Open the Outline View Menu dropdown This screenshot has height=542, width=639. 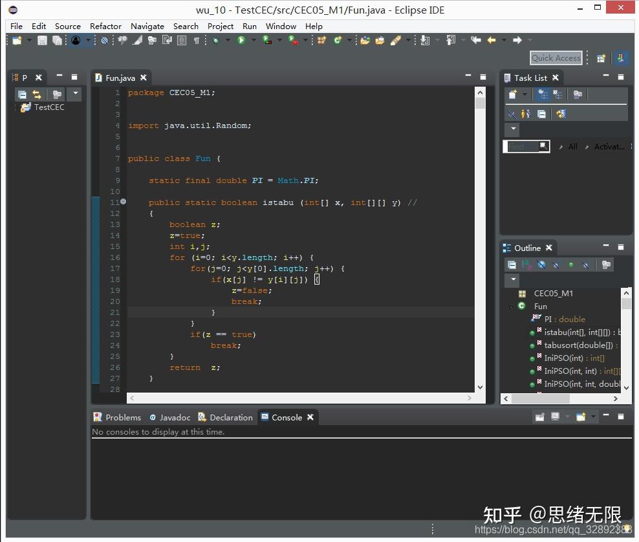pos(513,279)
